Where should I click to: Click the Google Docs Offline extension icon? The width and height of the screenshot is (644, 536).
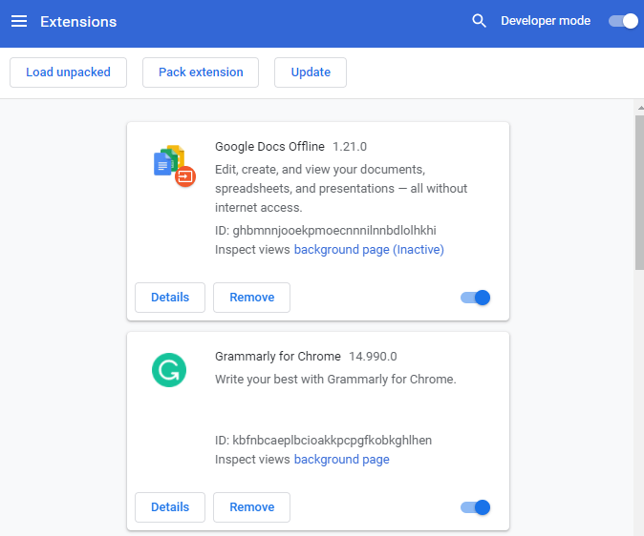tap(175, 166)
